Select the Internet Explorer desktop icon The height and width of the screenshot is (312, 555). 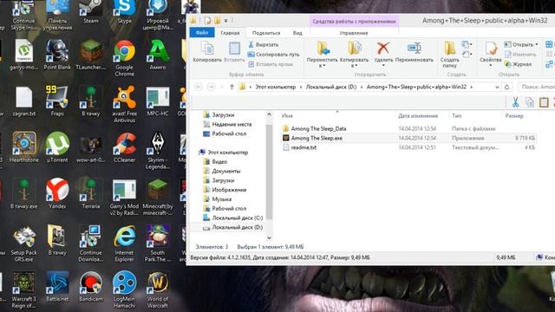click(x=124, y=244)
